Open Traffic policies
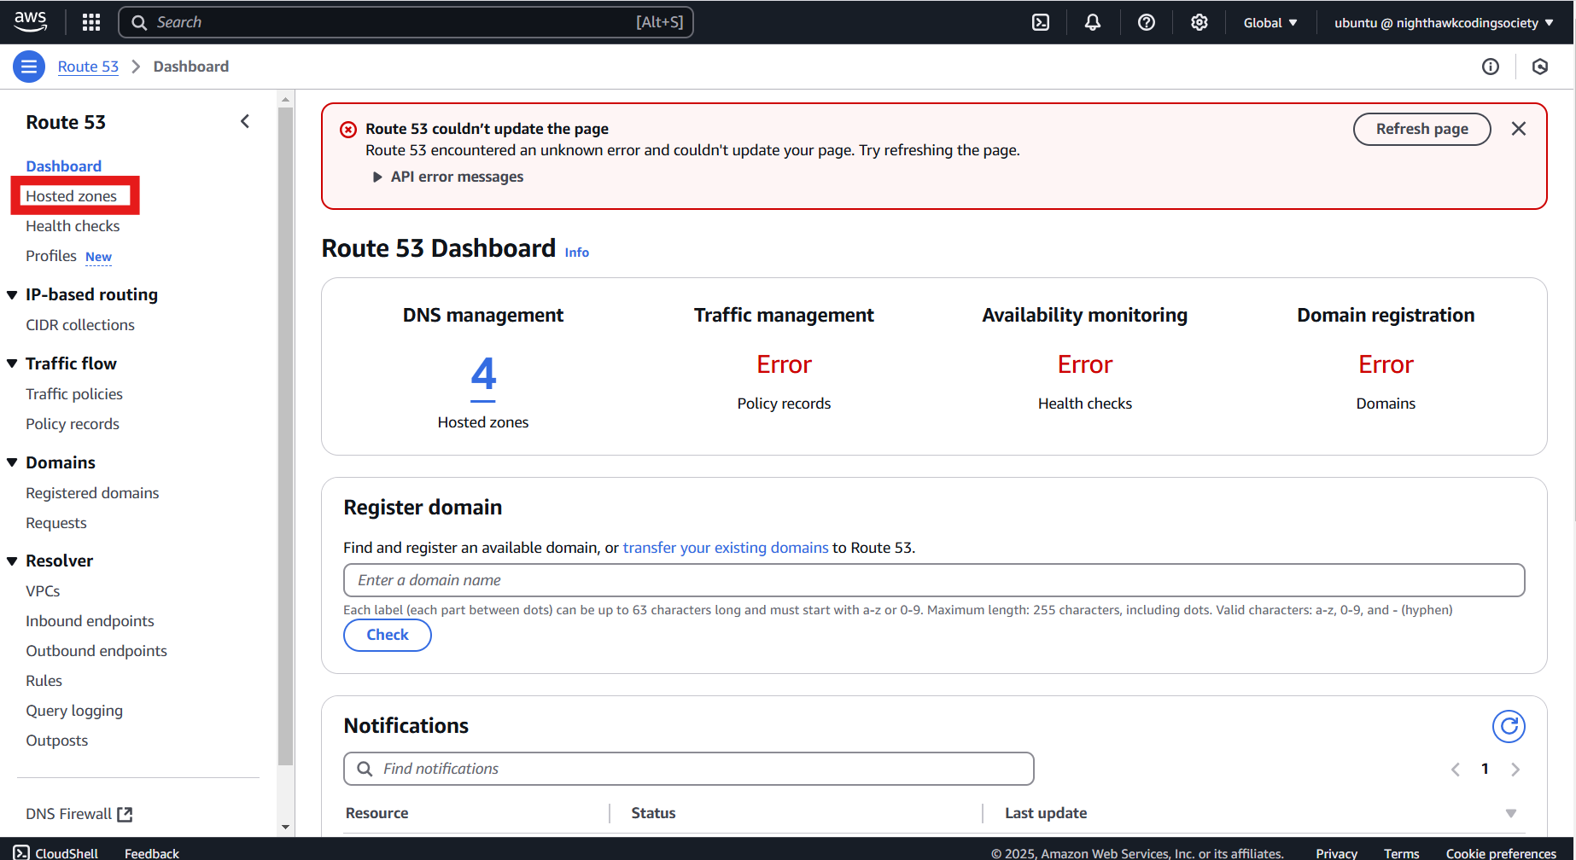 [74, 394]
